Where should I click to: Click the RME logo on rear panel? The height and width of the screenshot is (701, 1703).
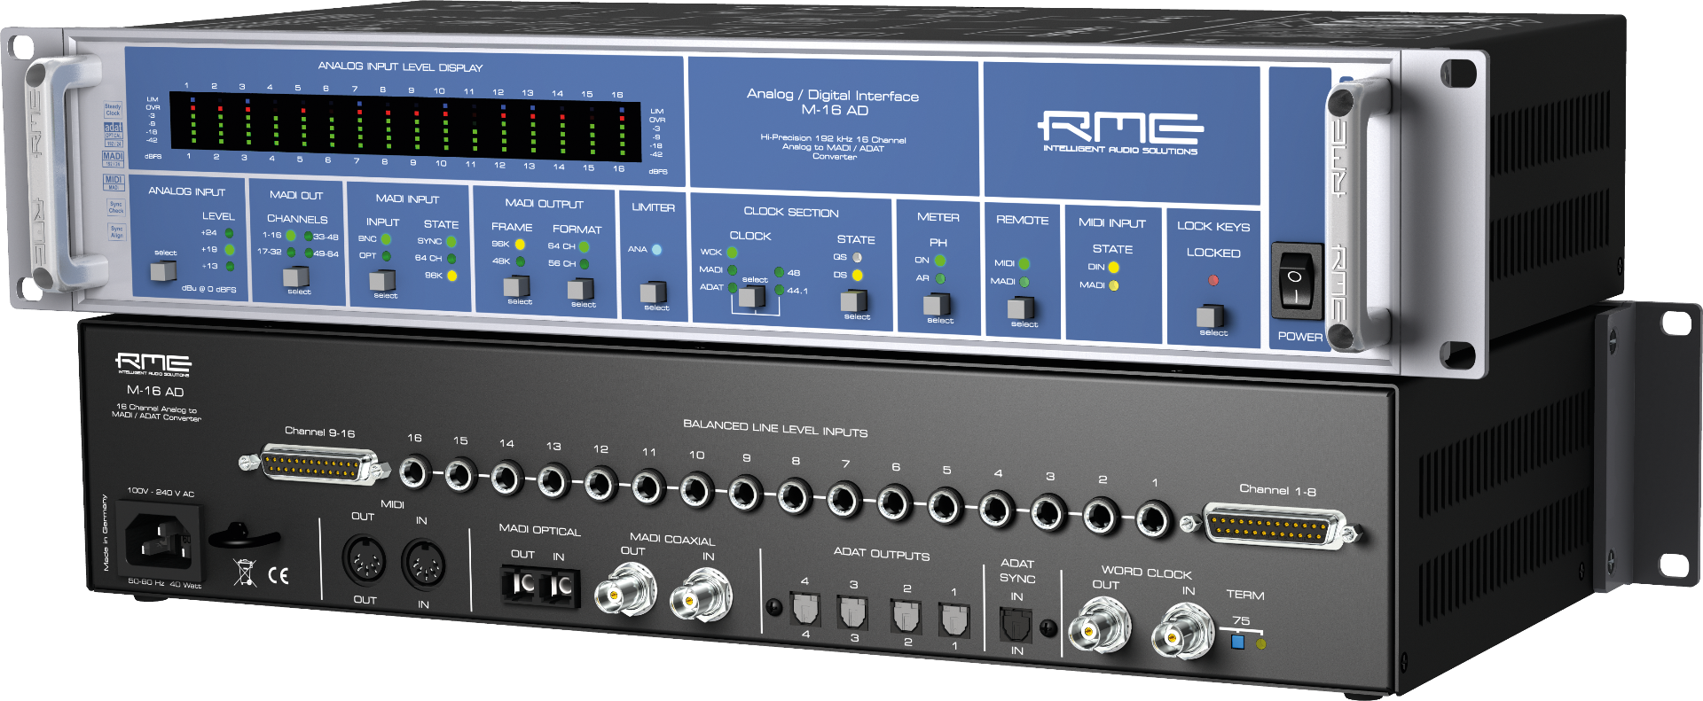pyautogui.click(x=153, y=362)
